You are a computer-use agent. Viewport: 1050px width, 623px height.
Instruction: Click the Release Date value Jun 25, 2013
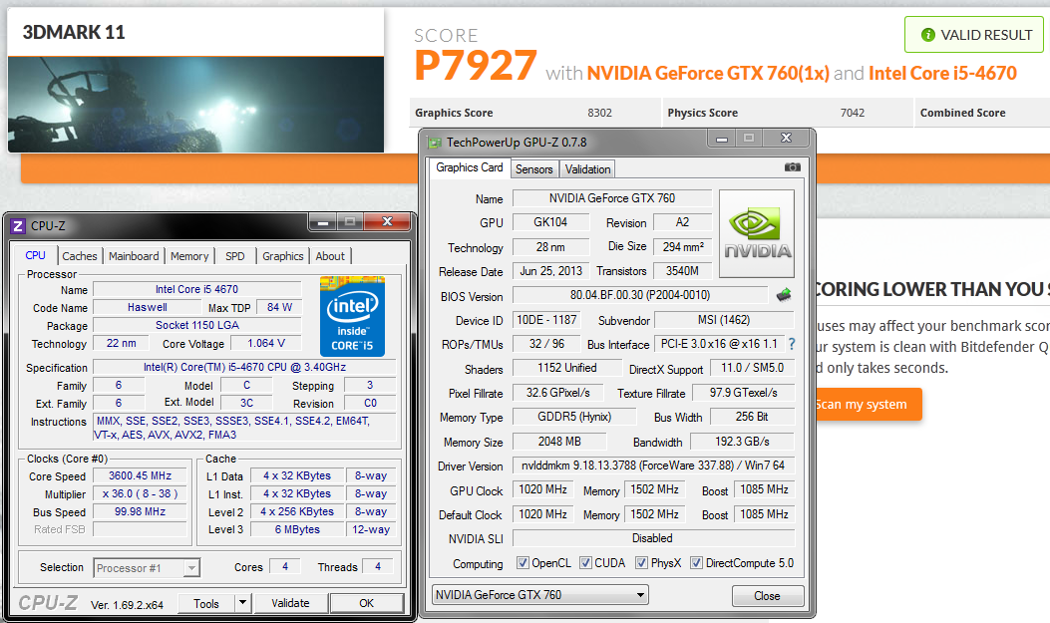[550, 271]
